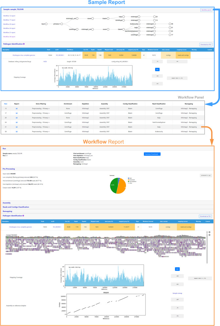Select leaf node 38 in workflow tree

pos(170,24)
